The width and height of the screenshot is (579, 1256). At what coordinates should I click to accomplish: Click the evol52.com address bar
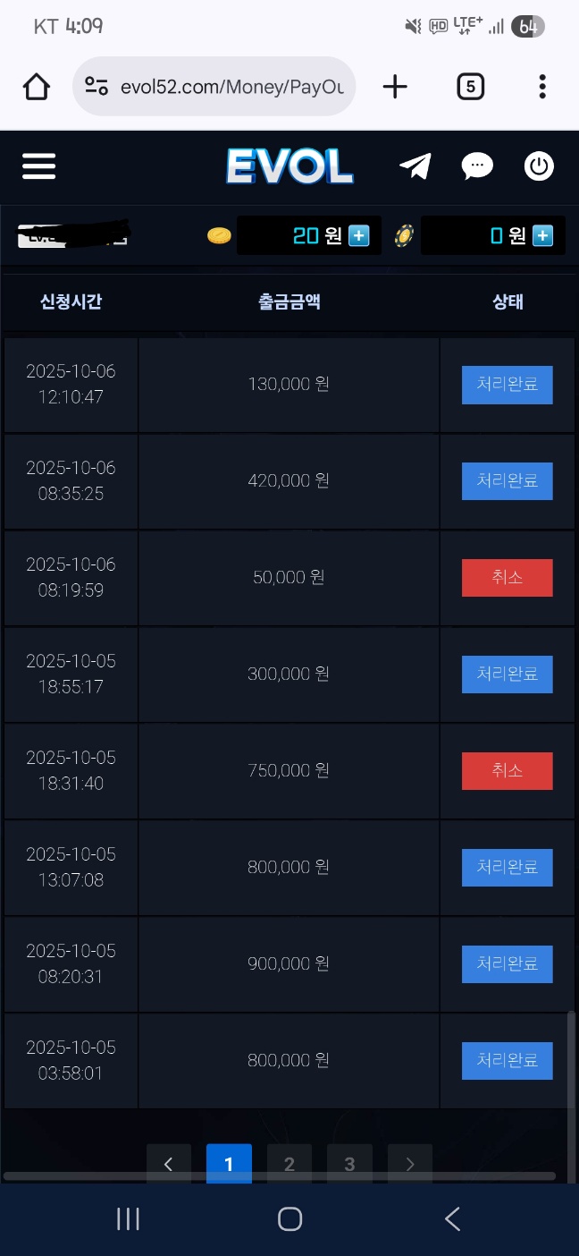coord(231,87)
